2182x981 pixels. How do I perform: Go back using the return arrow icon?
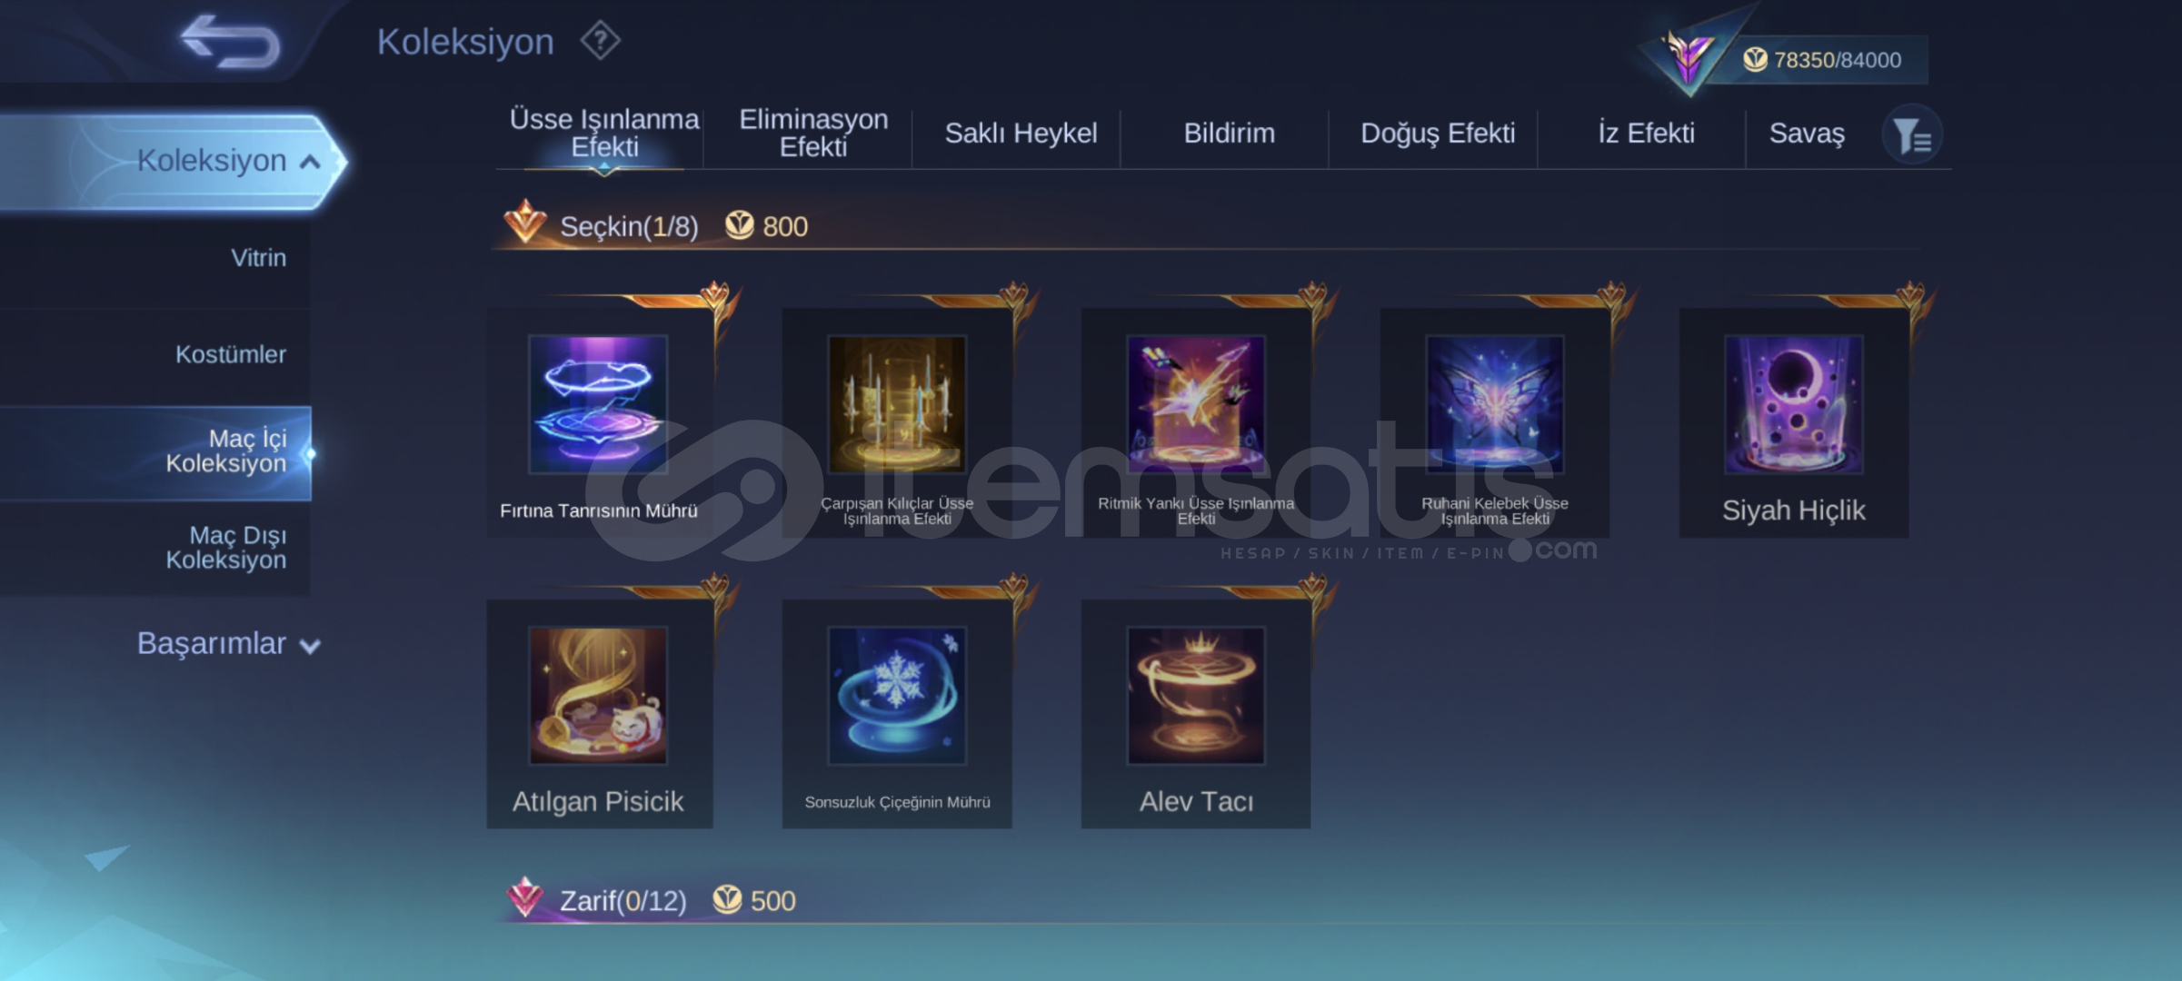coord(230,42)
